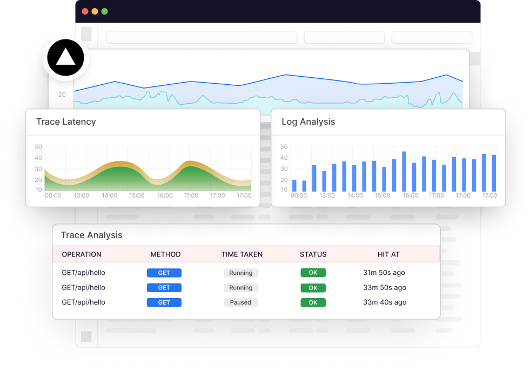The image size is (530, 371).
Task: Focus the rightmost input field in top toolbar
Action: (x=432, y=37)
